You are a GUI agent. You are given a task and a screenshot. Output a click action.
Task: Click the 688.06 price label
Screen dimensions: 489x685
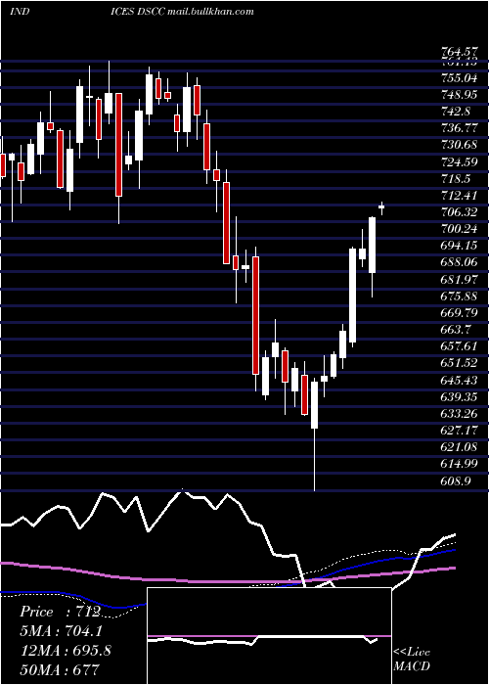point(460,262)
